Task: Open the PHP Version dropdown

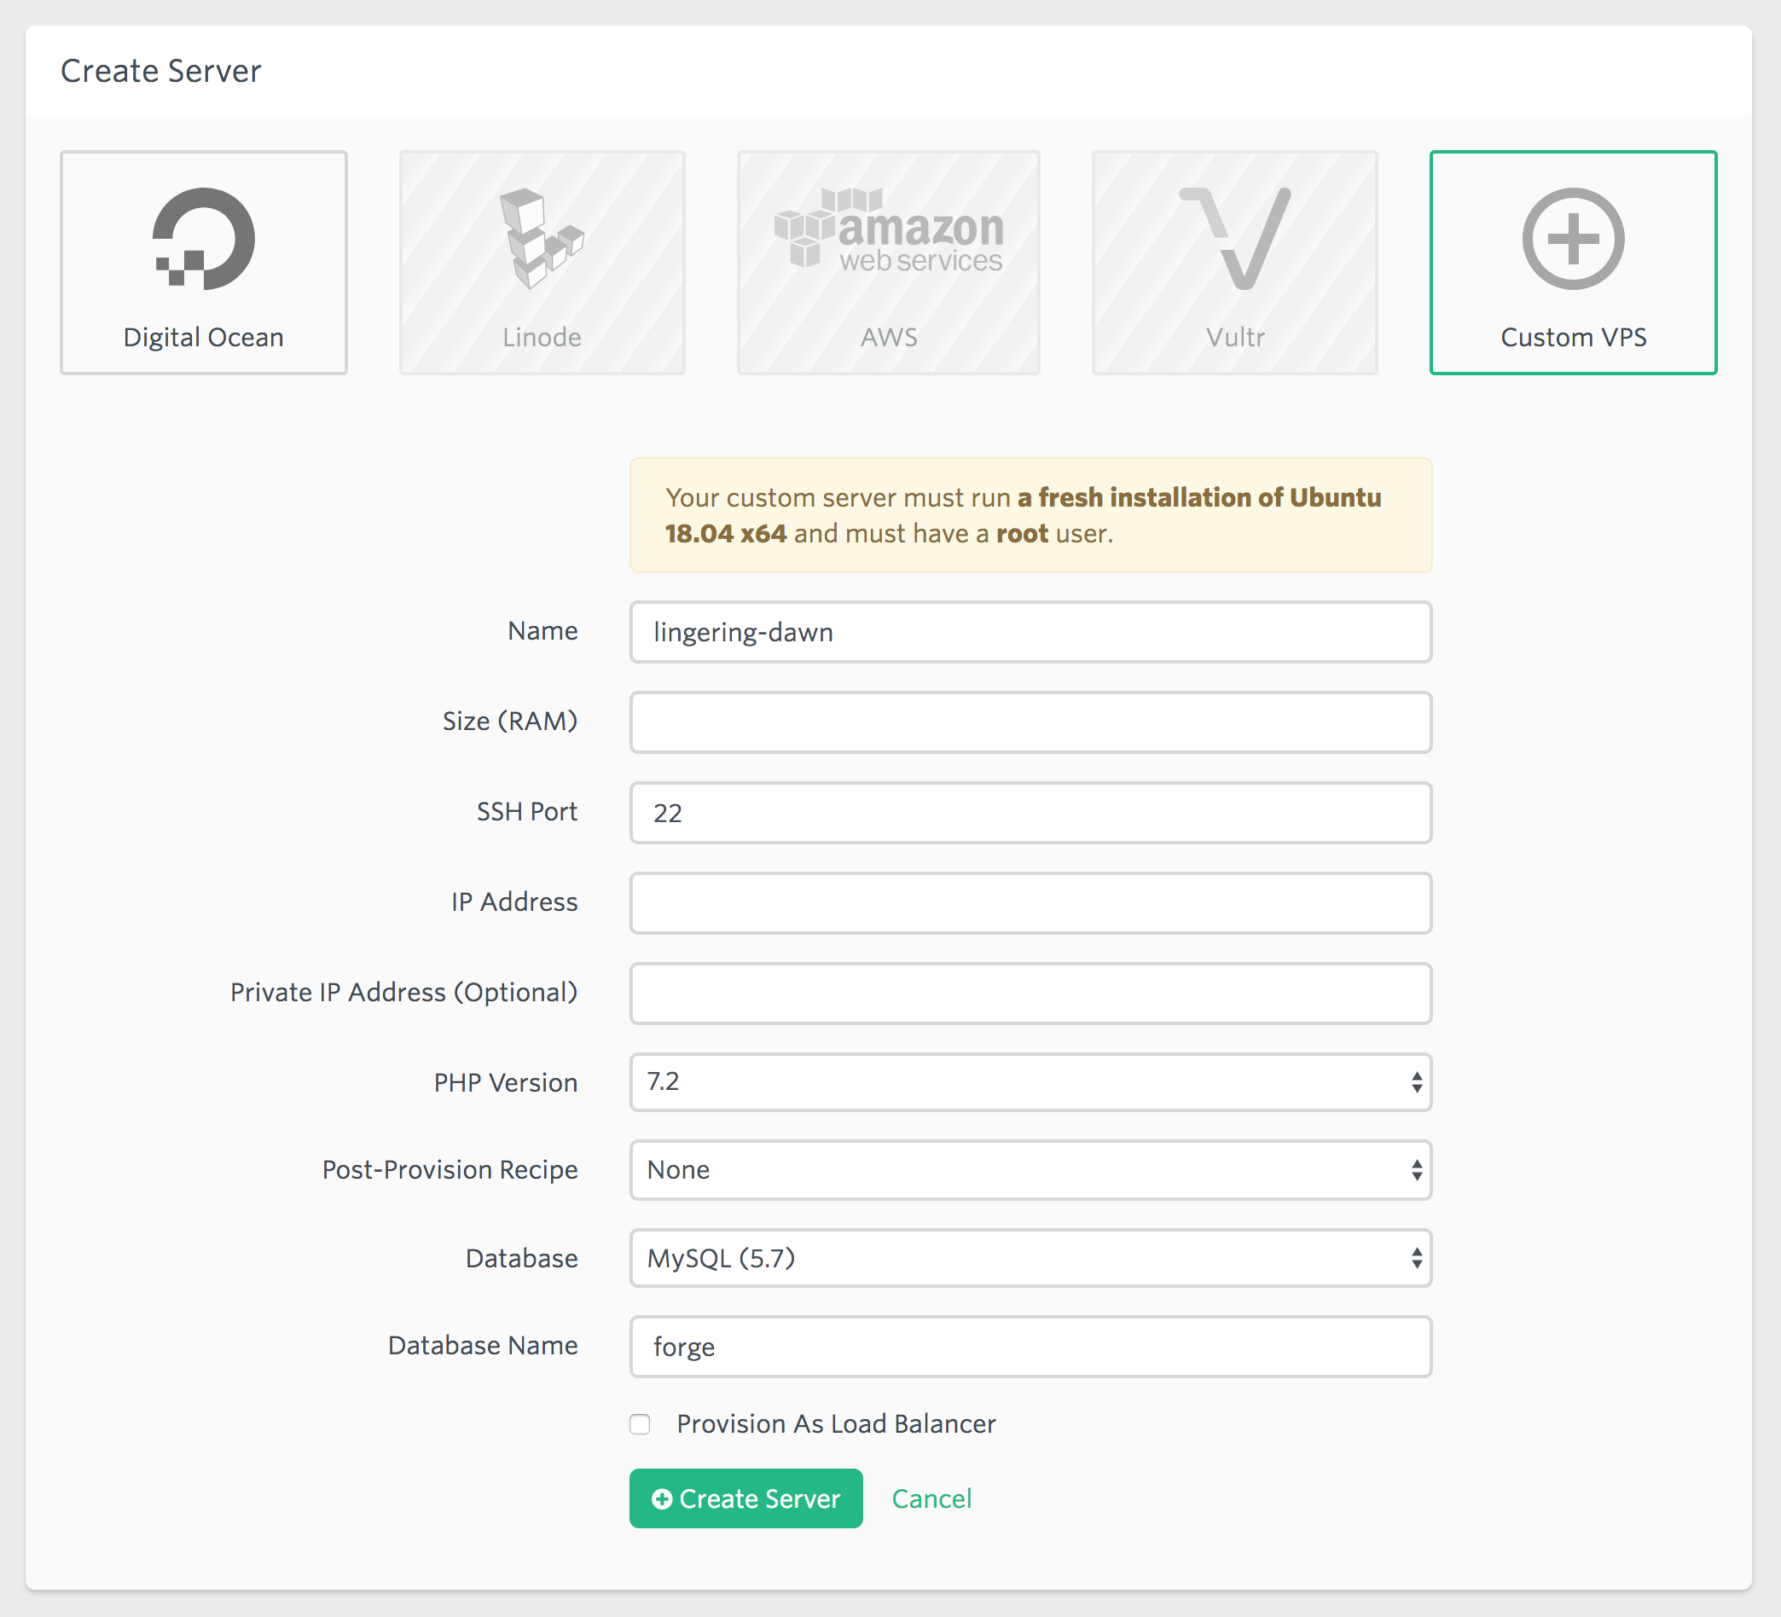Action: point(1030,1081)
